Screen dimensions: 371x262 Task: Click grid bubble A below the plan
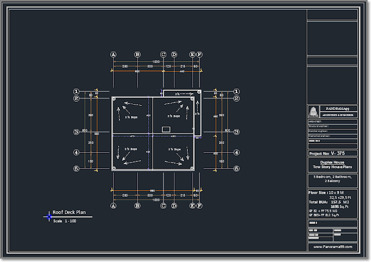point(114,206)
